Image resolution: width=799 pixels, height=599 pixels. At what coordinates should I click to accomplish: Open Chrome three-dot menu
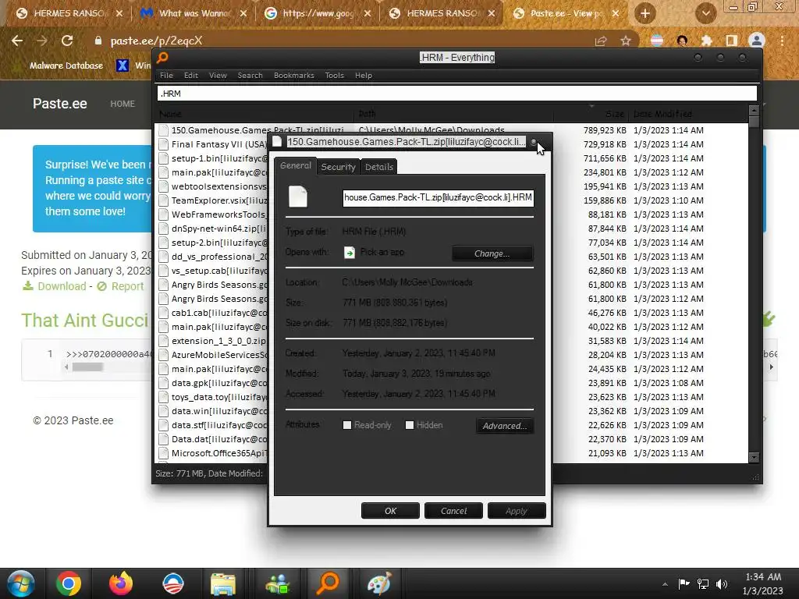[x=782, y=41]
